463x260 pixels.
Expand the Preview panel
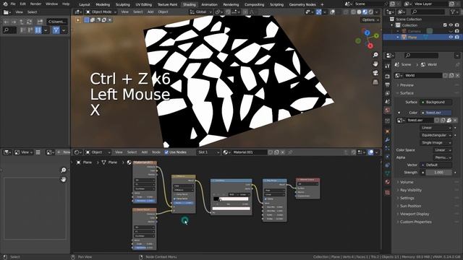[407, 85]
